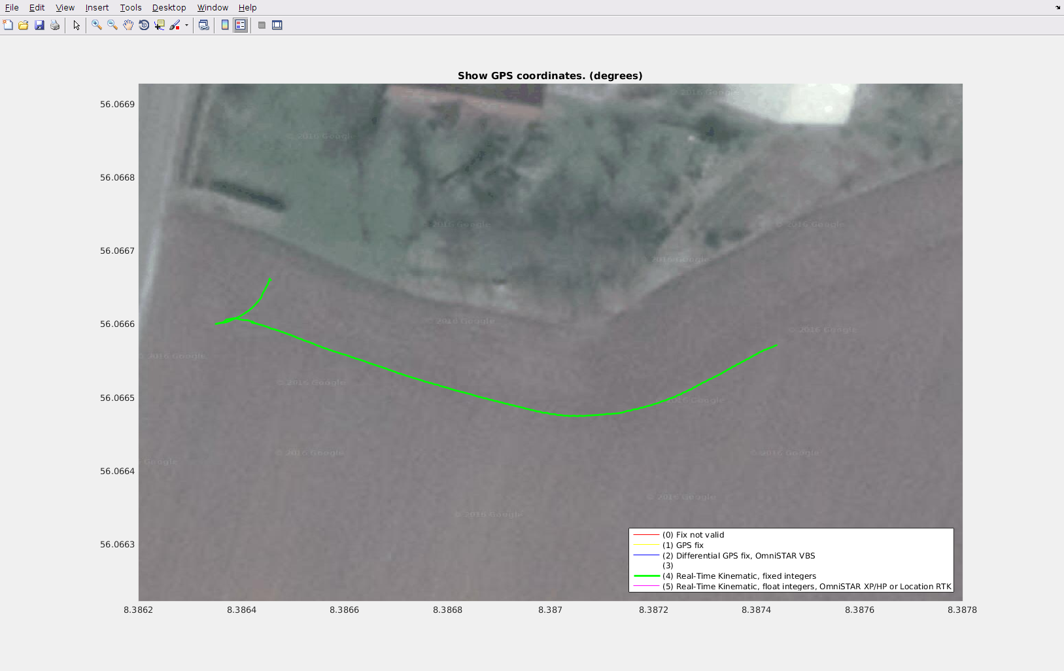The width and height of the screenshot is (1064, 671).
Task: Activate the Pan hand tool
Action: click(128, 25)
